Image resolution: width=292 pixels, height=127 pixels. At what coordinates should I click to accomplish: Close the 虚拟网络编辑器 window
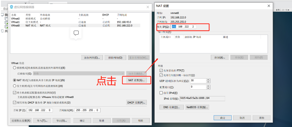click(x=147, y=7)
